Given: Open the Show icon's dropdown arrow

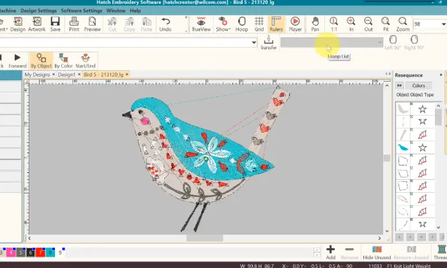Looking at the screenshot, I should (x=229, y=29).
